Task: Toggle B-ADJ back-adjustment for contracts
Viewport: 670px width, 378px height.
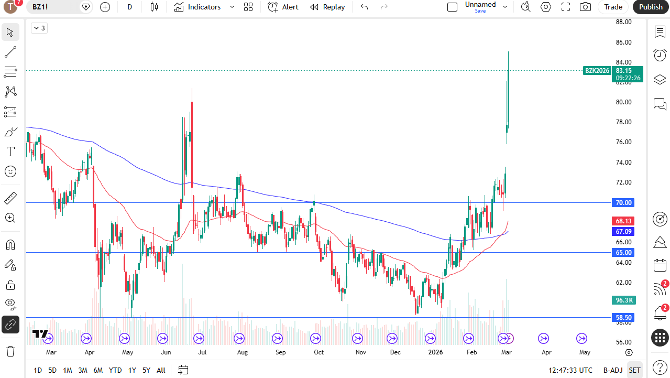Action: [612, 370]
